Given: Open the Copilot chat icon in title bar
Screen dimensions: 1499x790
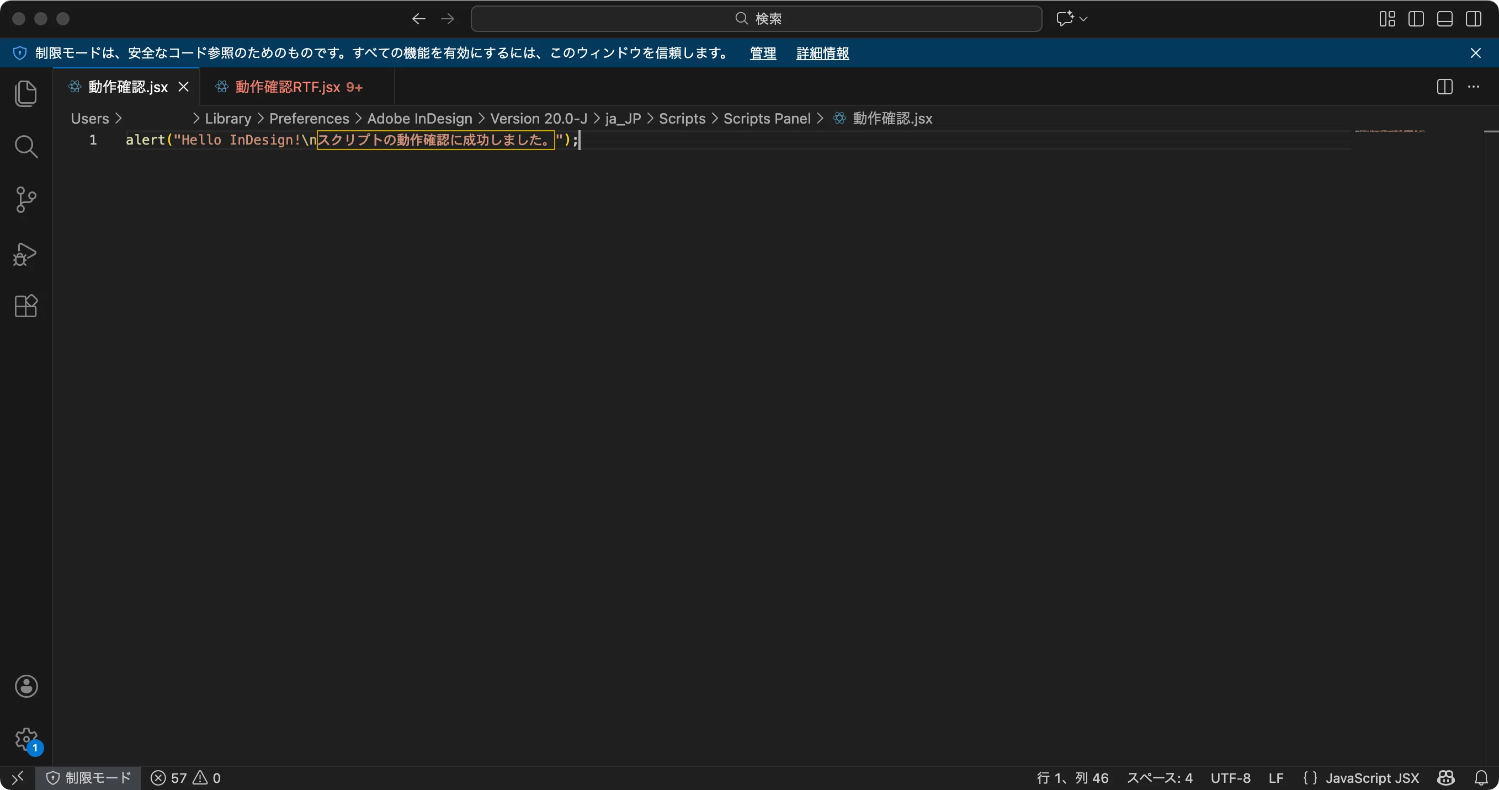Looking at the screenshot, I should tap(1065, 19).
